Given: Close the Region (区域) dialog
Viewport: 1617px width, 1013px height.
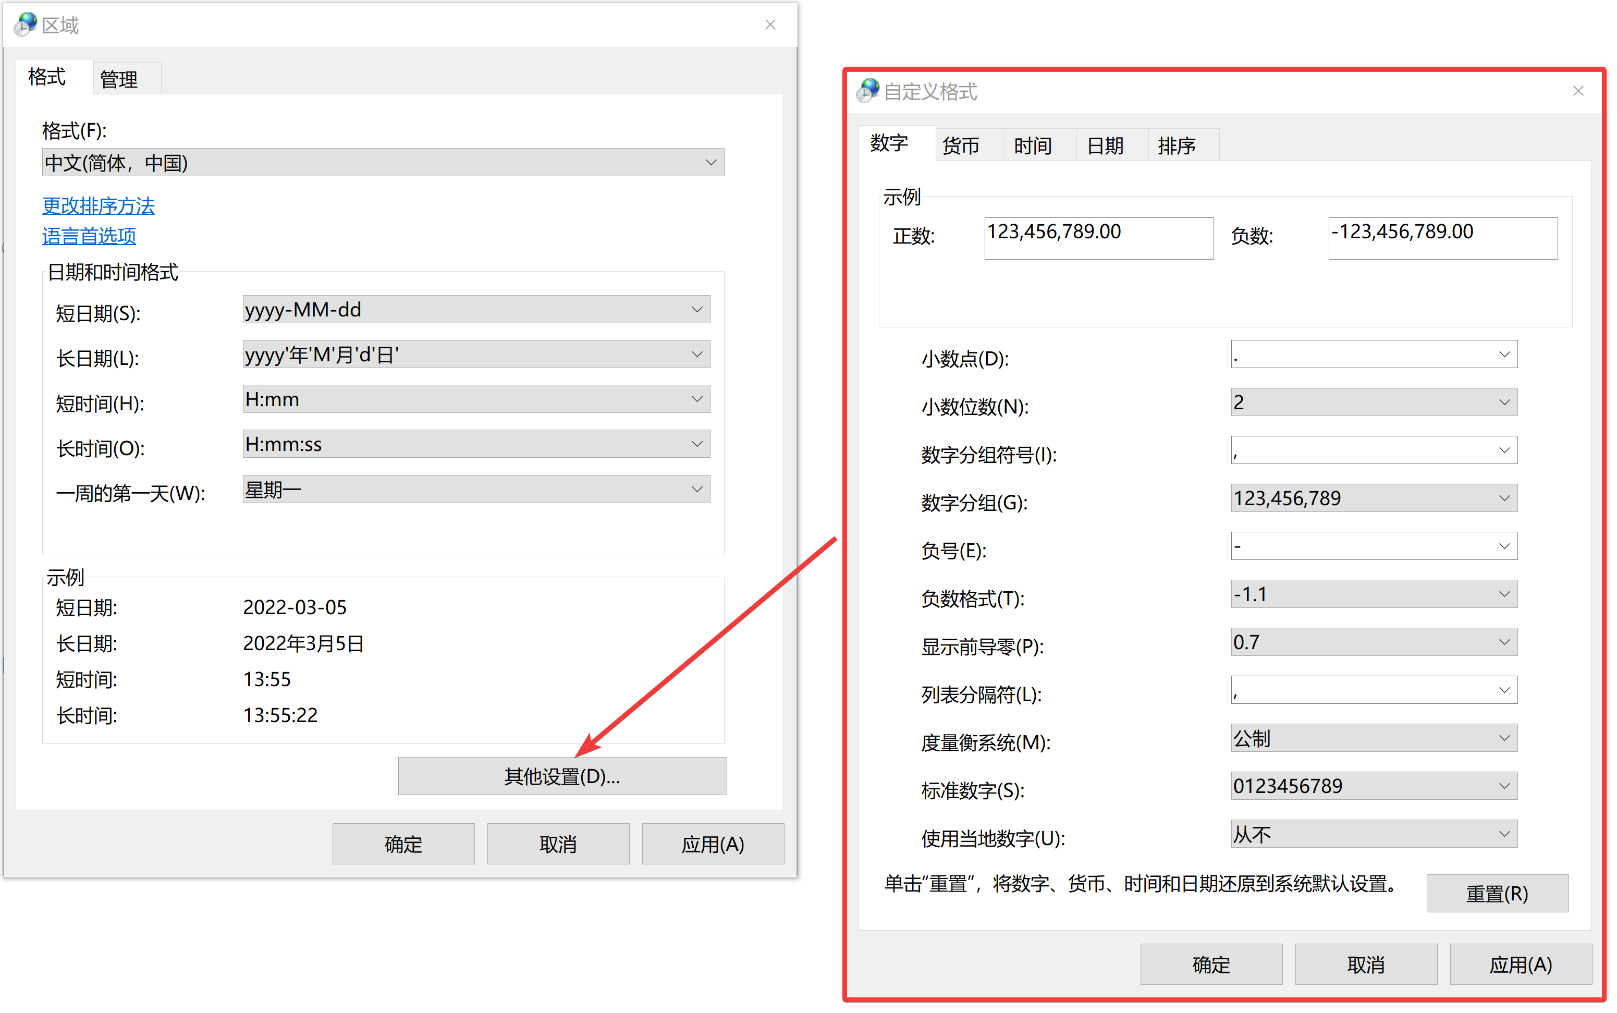Looking at the screenshot, I should tap(769, 25).
